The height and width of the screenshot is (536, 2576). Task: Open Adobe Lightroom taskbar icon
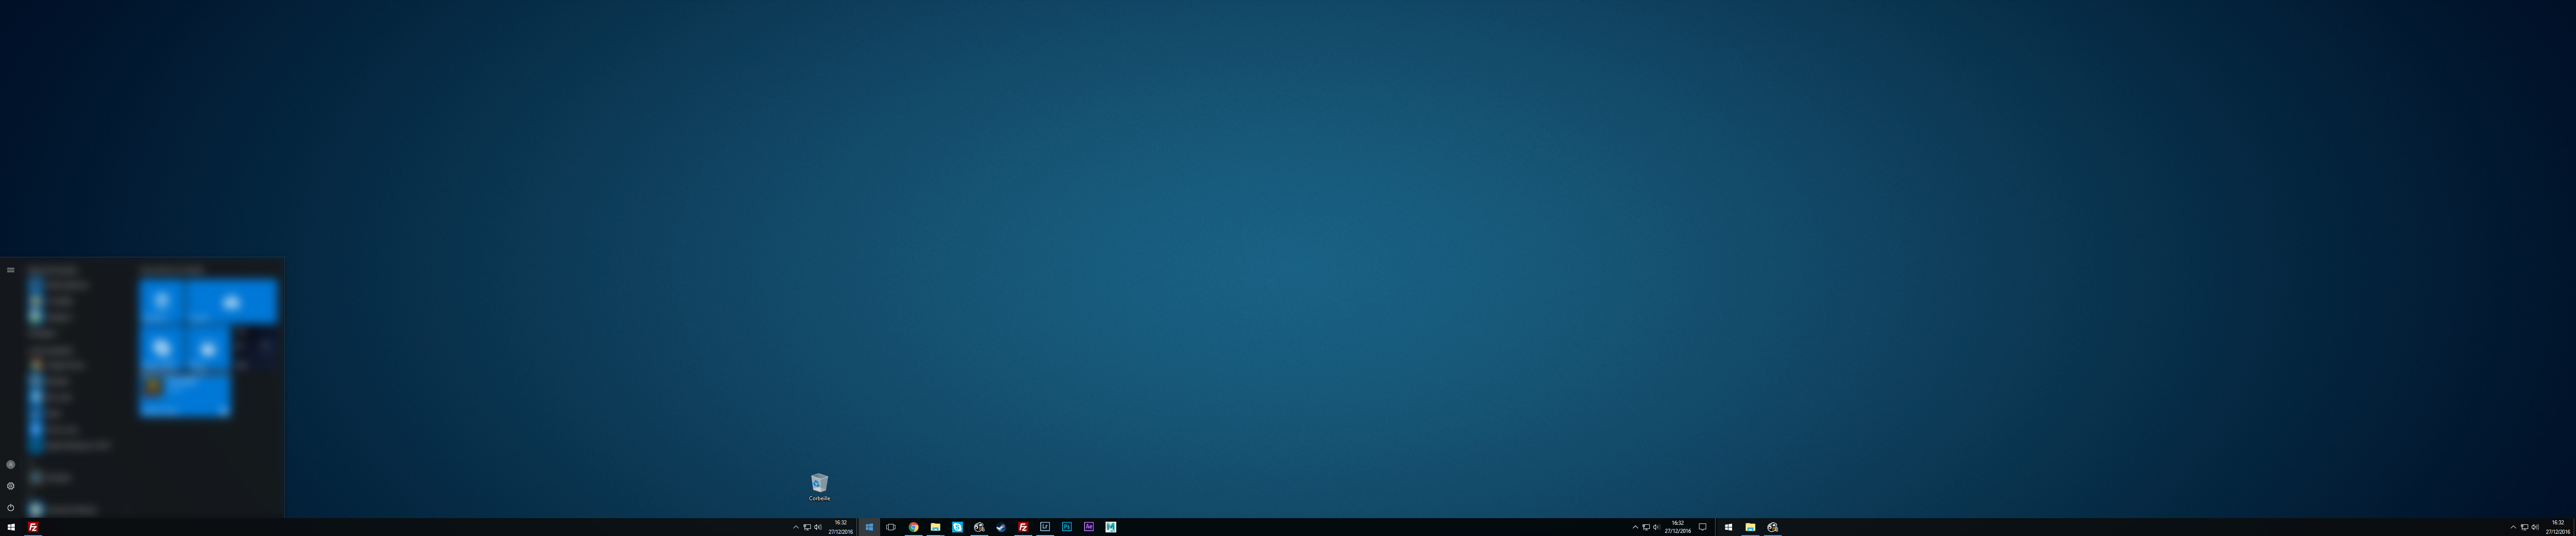tap(1045, 527)
